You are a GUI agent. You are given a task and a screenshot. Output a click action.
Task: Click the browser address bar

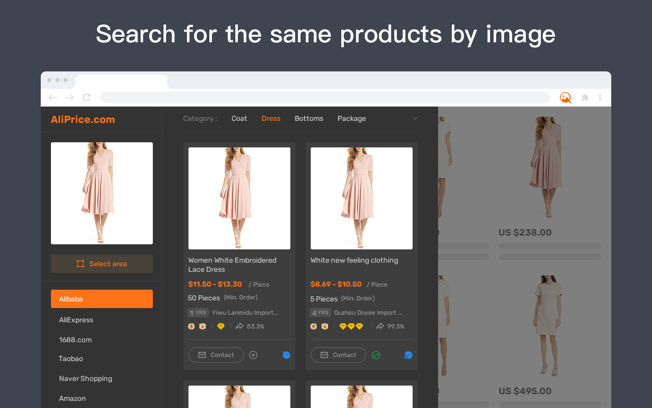pos(325,97)
